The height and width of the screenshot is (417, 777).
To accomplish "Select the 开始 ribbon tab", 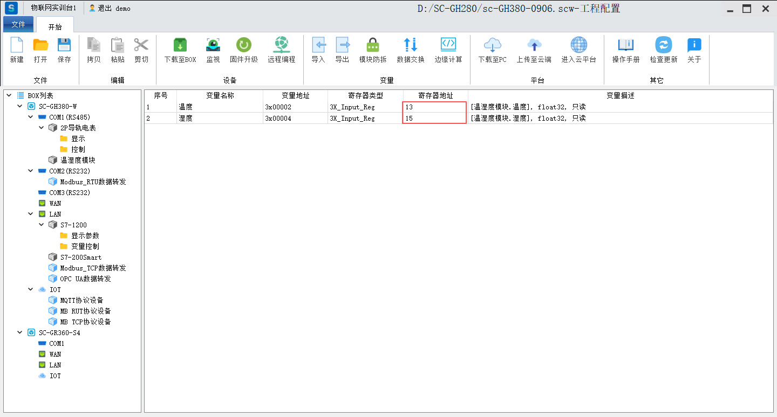I will (54, 26).
